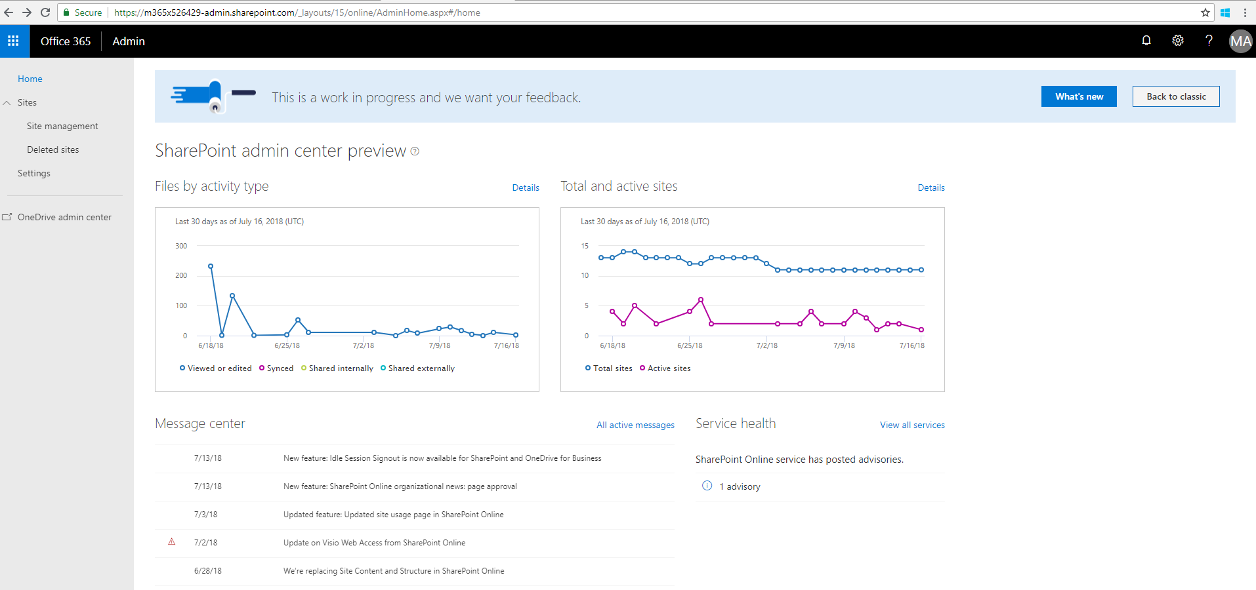This screenshot has width=1256, height=590.
Task: Open All active messages
Action: pyautogui.click(x=635, y=425)
